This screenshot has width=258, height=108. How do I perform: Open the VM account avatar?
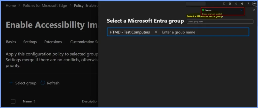click(254, 4)
